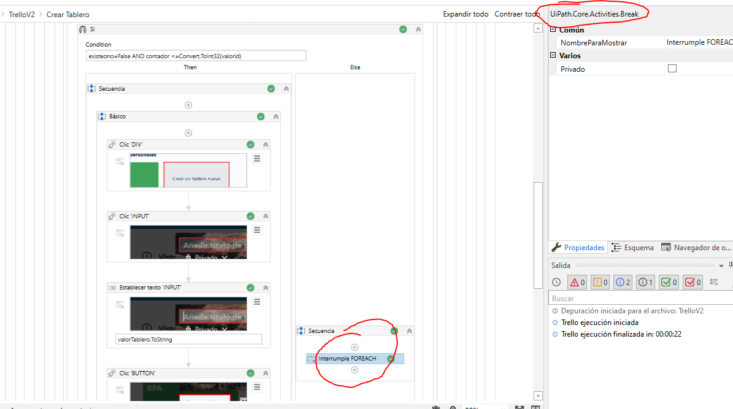733x409 pixels.
Task: Click the NombreParaMostrar value field
Action: tap(699, 42)
